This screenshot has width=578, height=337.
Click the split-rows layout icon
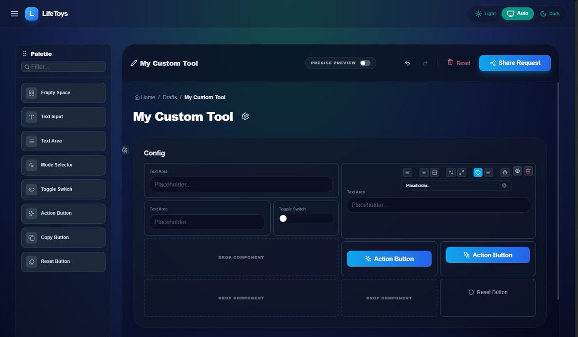pyautogui.click(x=434, y=172)
